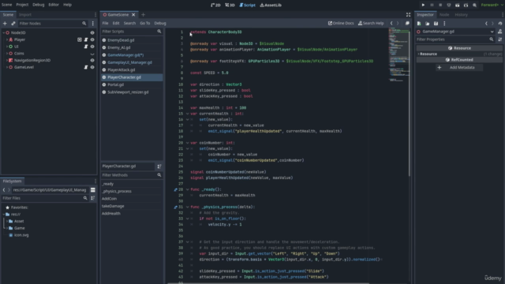Open Inspector property tools icon
This screenshot has height=284, width=505.
pyautogui.click(x=499, y=39)
